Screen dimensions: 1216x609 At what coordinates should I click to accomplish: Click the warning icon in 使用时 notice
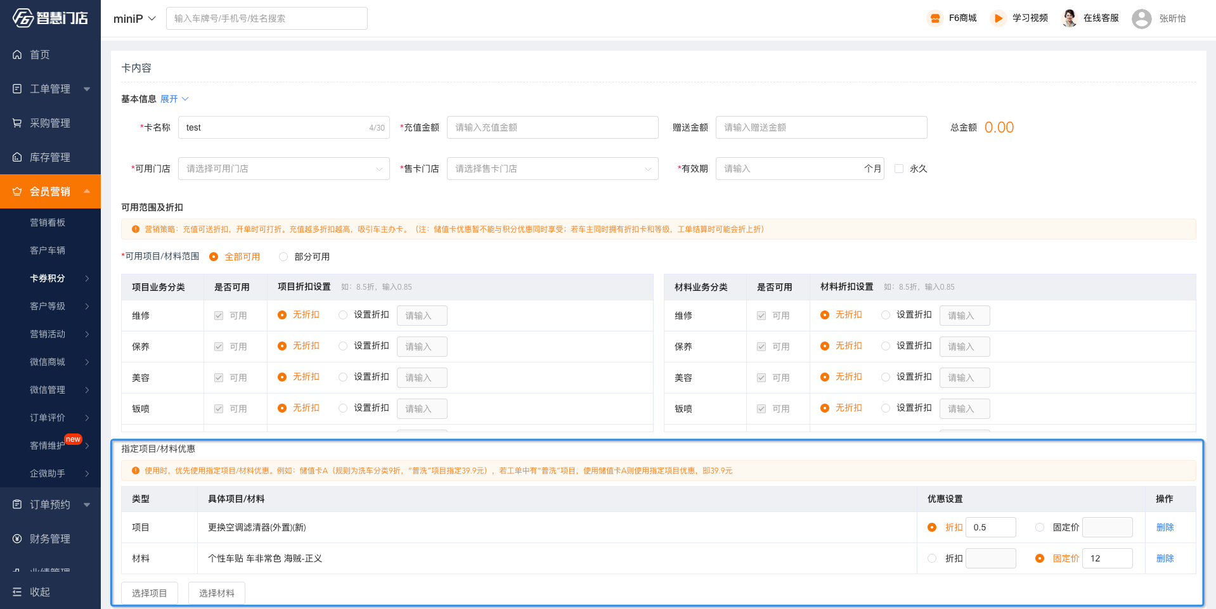point(136,471)
